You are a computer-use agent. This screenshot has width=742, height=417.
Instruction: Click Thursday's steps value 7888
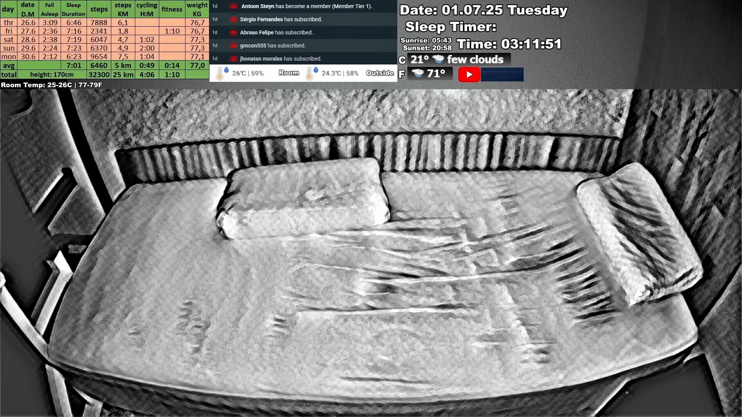(x=99, y=22)
